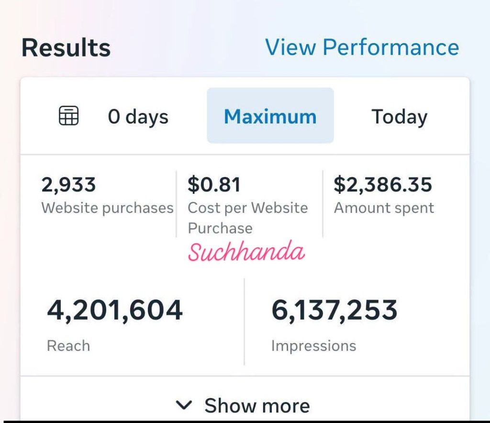
Task: Click the Impressions label text
Action: [314, 346]
